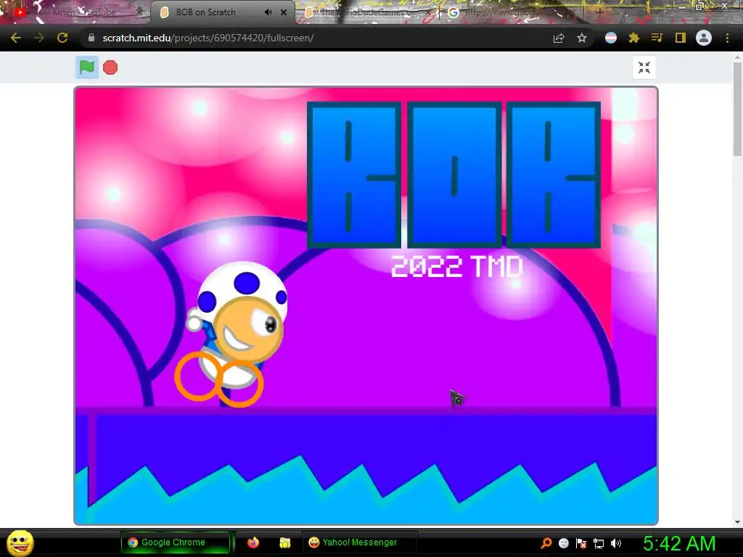
Task: Click the tray search magnifier icon
Action: click(546, 542)
